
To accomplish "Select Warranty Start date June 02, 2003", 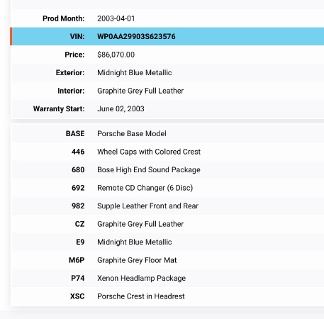I will point(121,108).
